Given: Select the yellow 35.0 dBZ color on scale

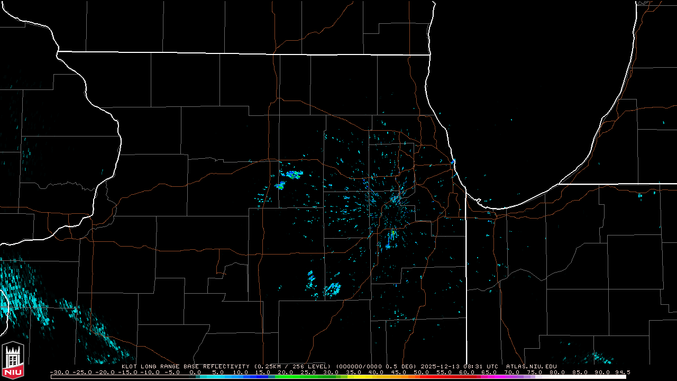Looking at the screenshot, I should pos(353,377).
